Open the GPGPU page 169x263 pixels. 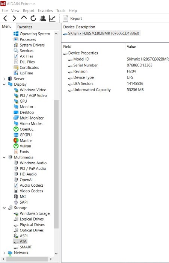pos(23,135)
